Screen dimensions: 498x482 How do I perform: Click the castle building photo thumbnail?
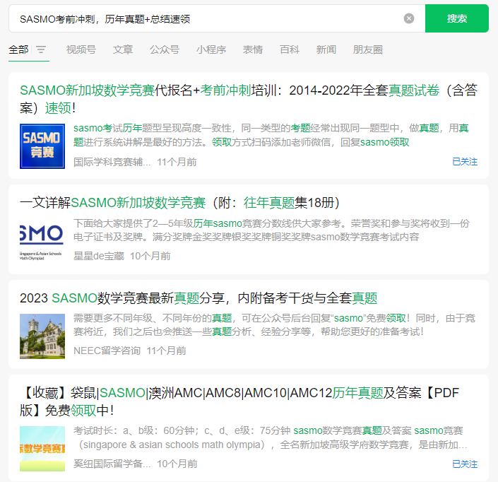pyautogui.click(x=42, y=336)
